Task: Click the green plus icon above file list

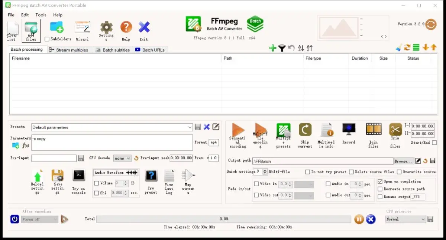Action: (x=273, y=48)
